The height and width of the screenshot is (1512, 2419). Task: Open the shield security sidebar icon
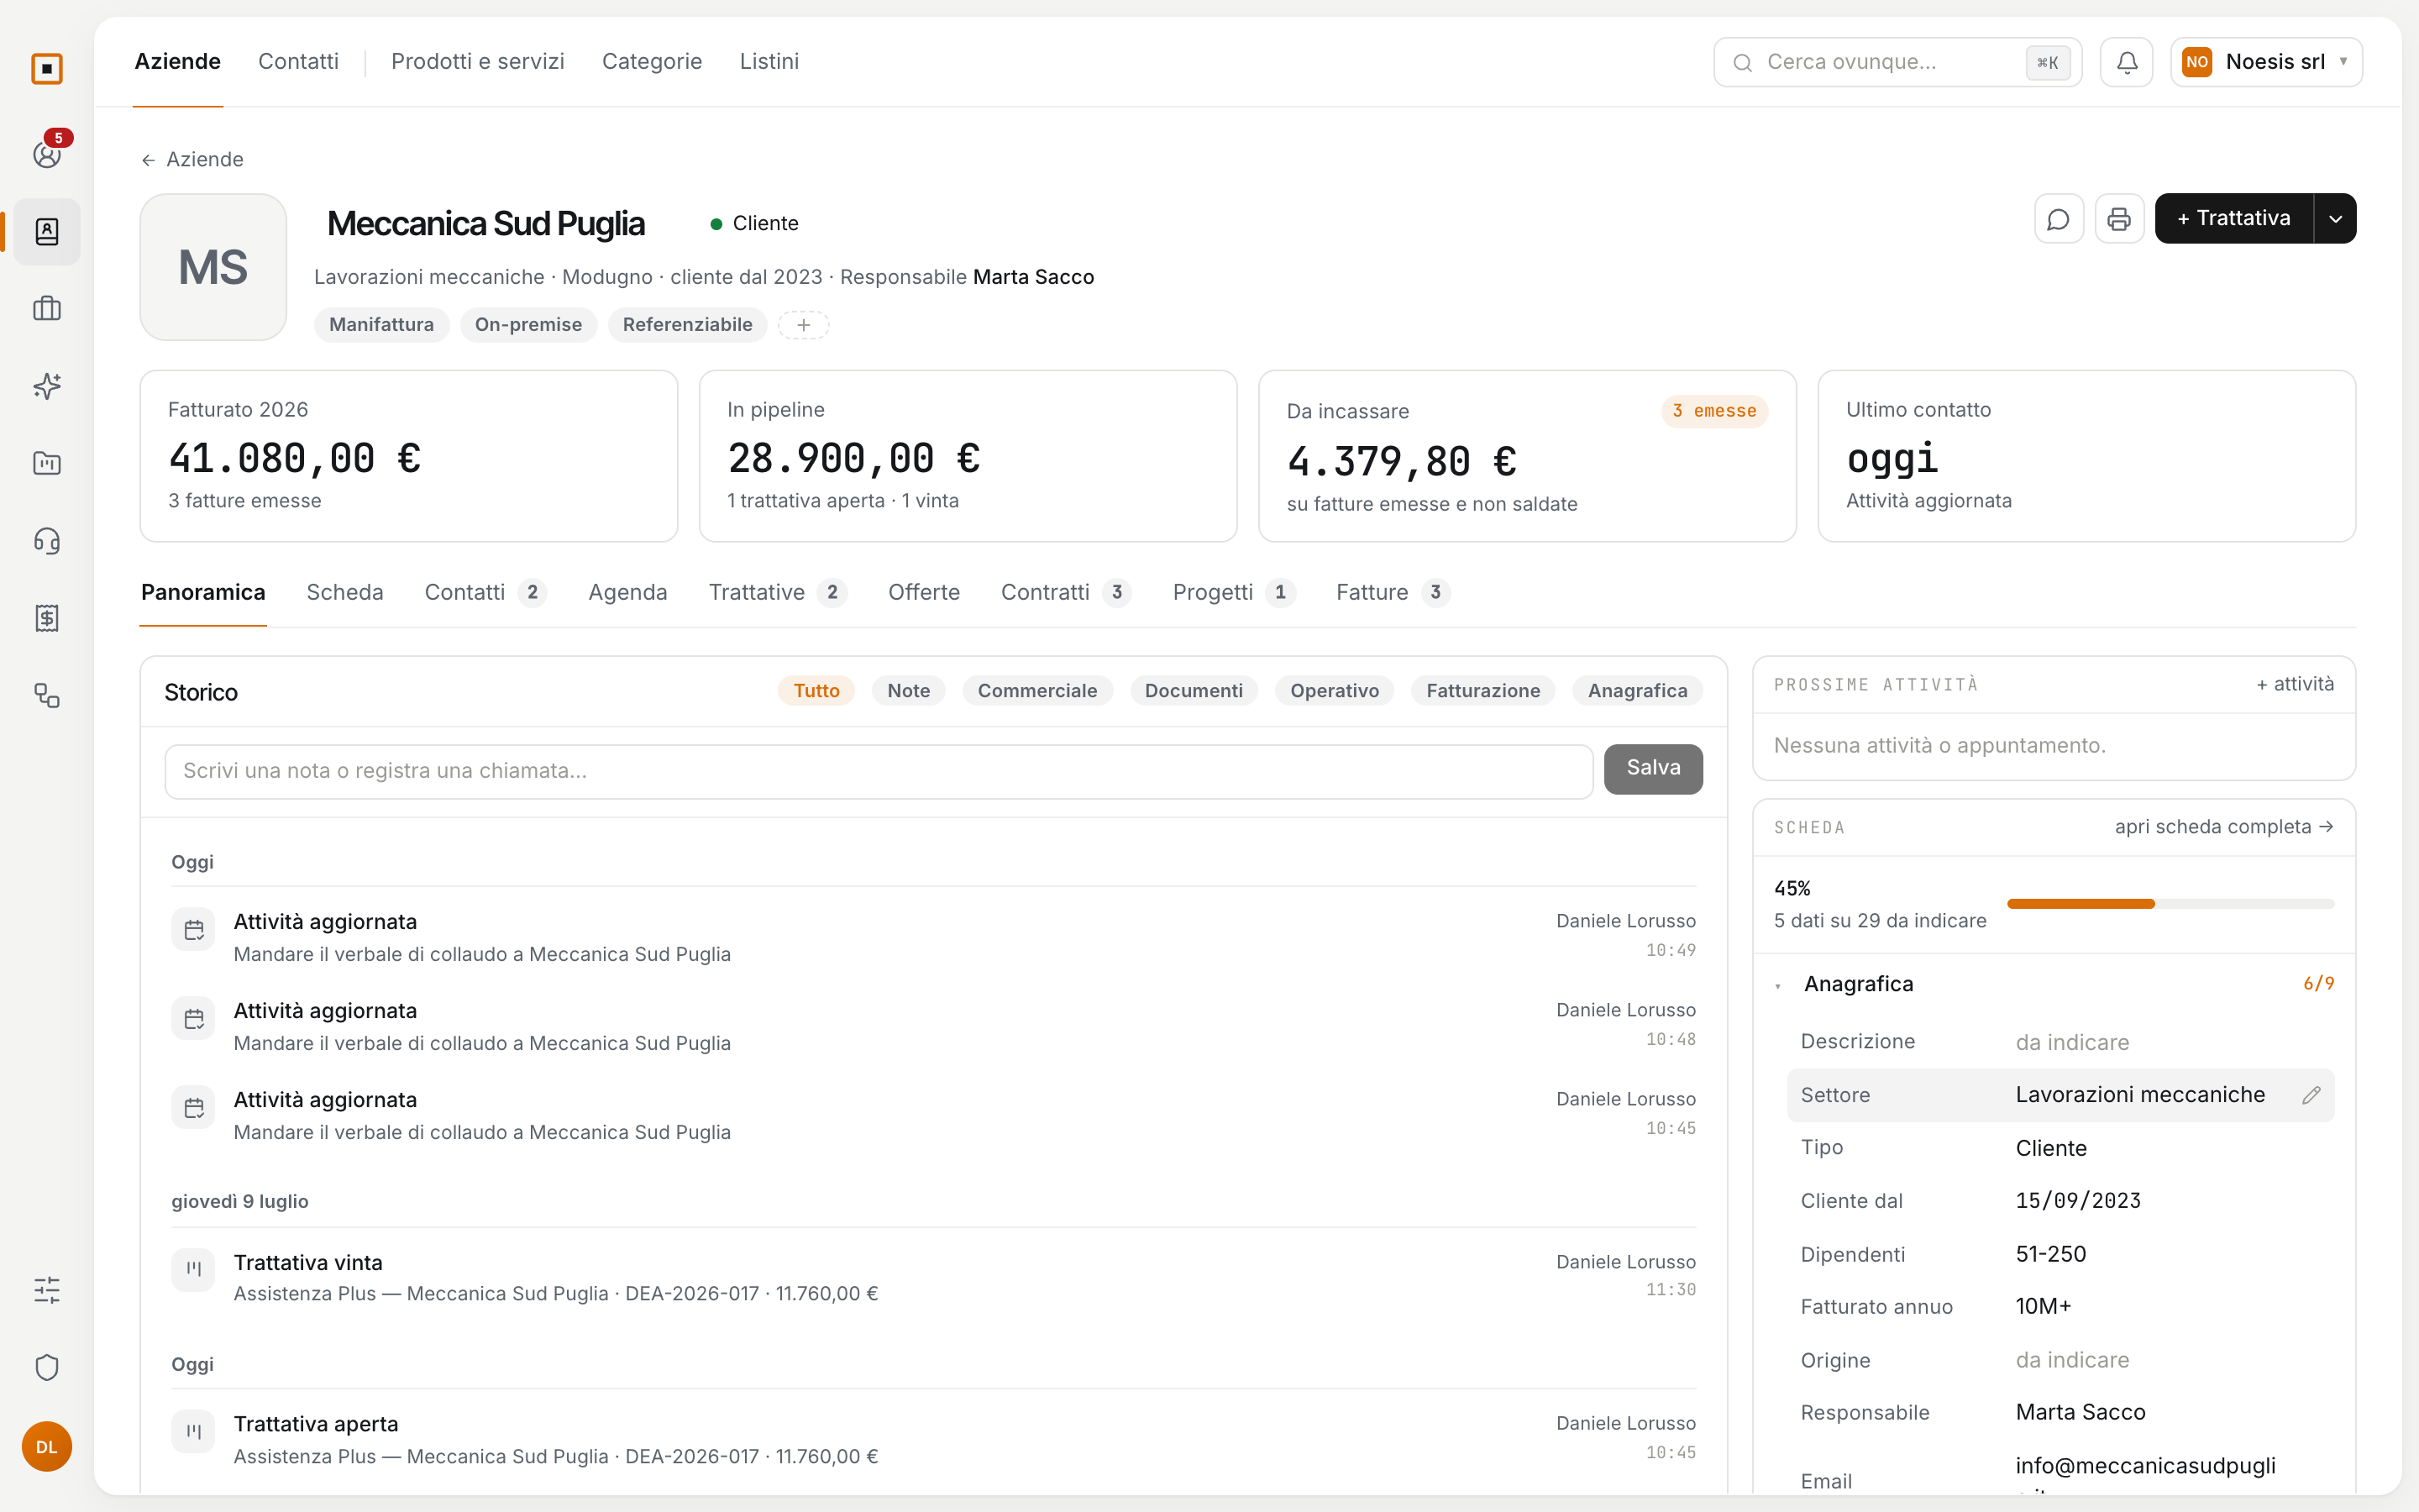click(47, 1367)
